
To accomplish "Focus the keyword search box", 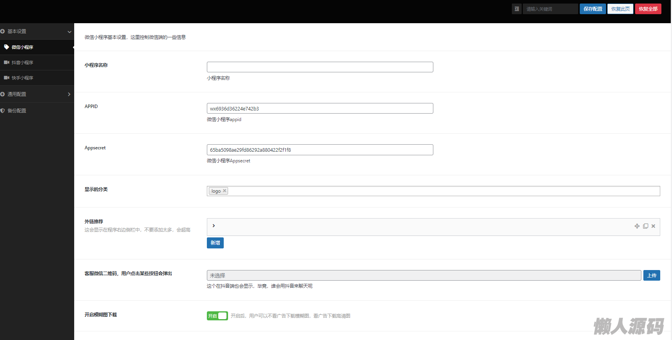I will pos(550,9).
